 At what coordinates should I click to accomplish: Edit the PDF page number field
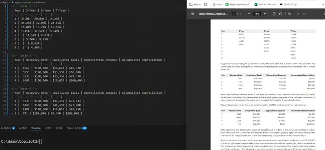point(234,14)
